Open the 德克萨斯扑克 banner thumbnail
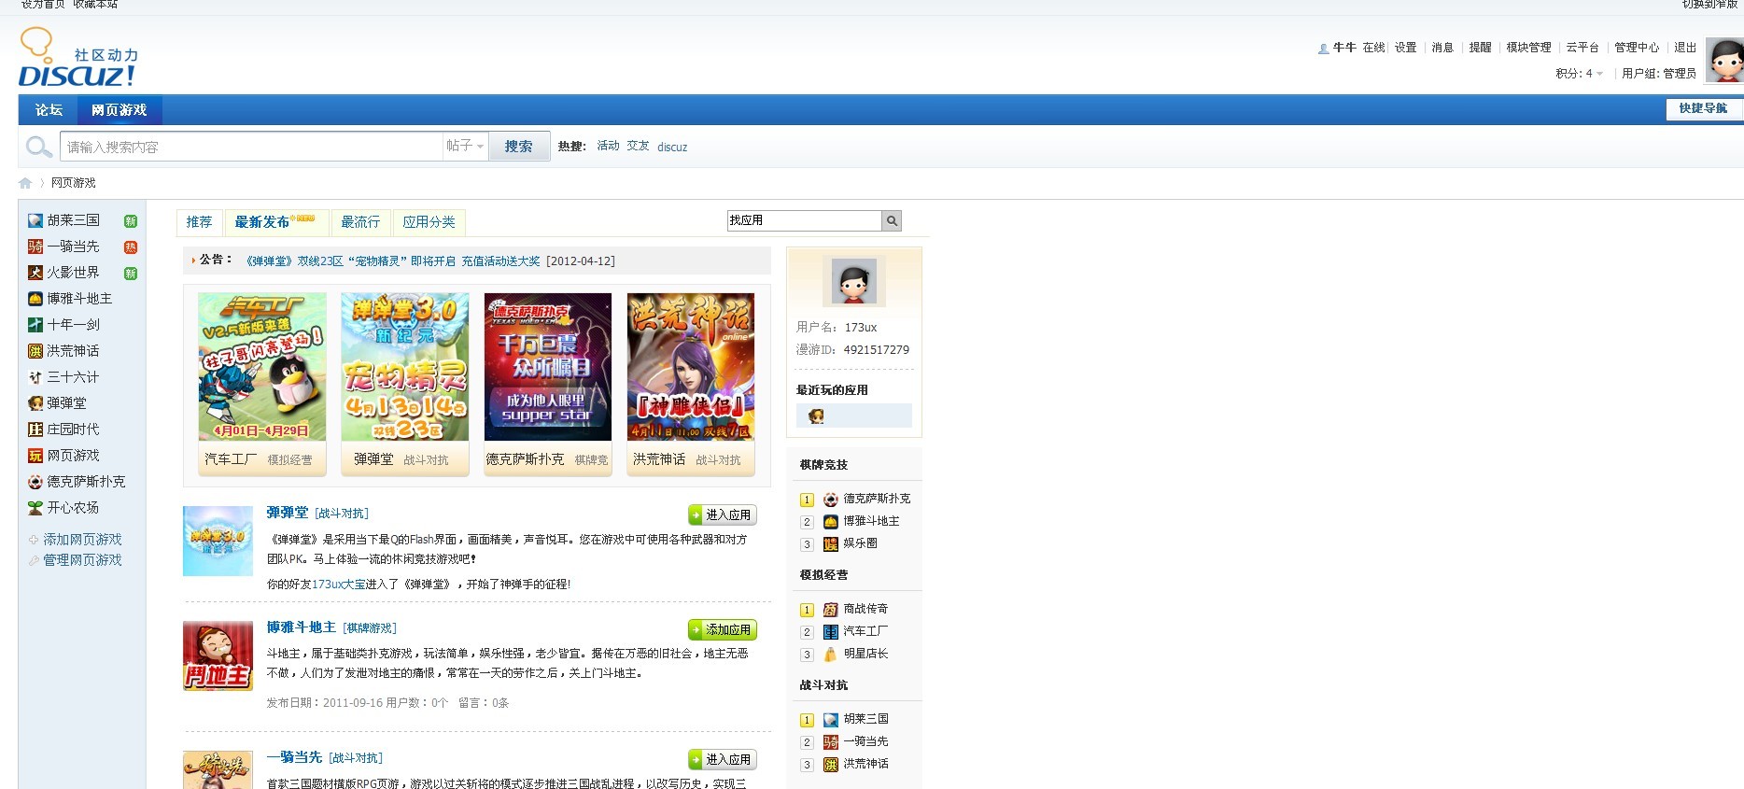This screenshot has width=1744, height=789. pos(548,367)
